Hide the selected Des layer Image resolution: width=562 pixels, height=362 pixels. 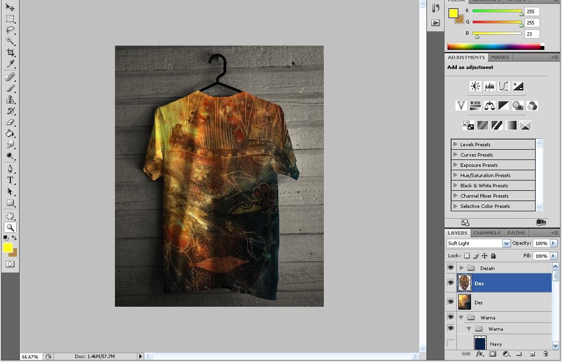[x=450, y=283]
